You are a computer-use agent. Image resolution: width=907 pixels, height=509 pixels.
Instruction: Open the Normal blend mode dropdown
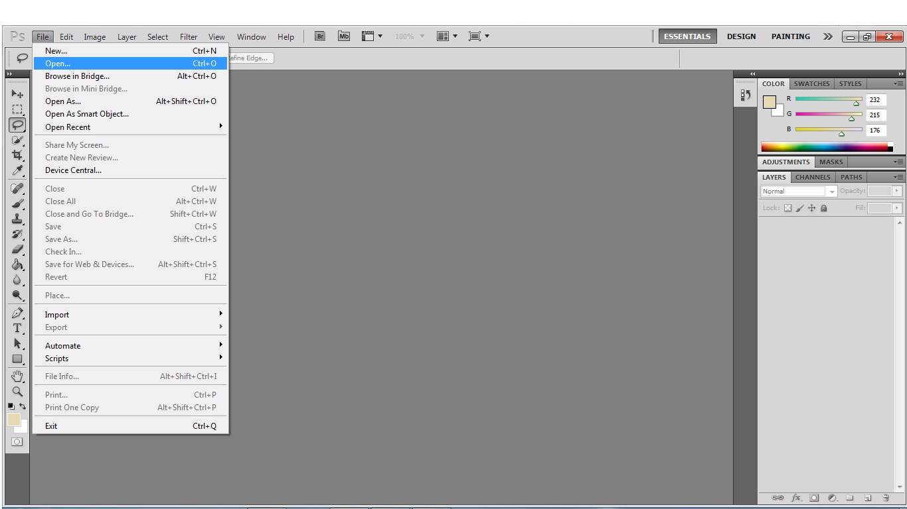click(799, 191)
